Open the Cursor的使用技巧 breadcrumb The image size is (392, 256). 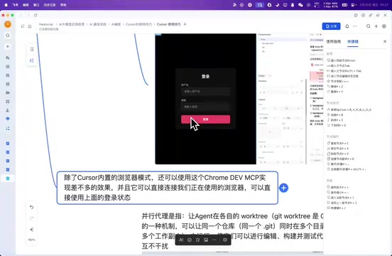pyautogui.click(x=138, y=24)
